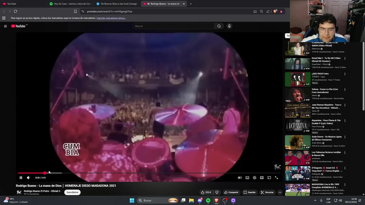The image size is (365, 205).
Task: Open options for ELMARIANA Secreto de Amor
Action: [x=345, y=43]
